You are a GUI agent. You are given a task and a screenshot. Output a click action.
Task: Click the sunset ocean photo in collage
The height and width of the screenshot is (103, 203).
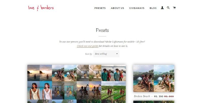point(40,73)
